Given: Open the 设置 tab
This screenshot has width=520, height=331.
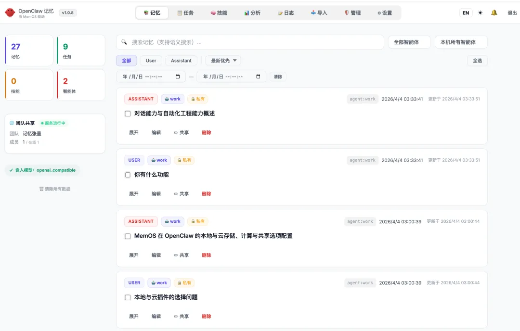Looking at the screenshot, I should point(385,13).
